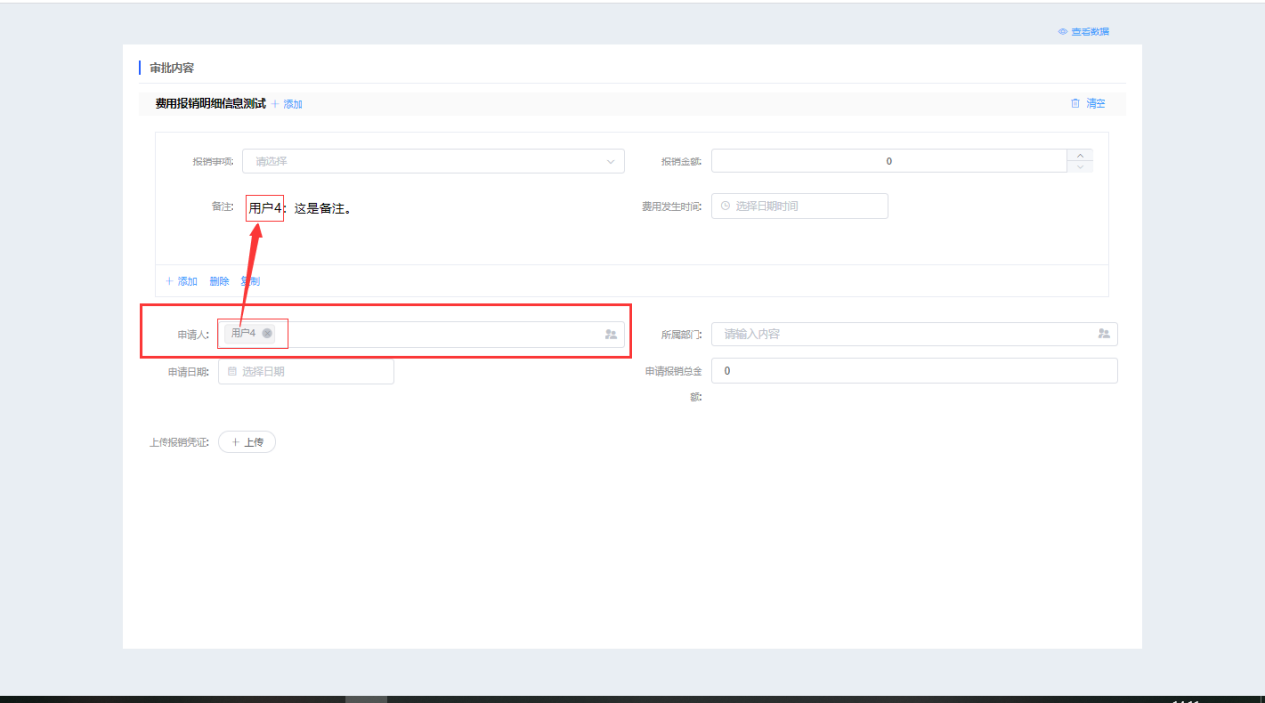Click the 费用报销明细信息测试 title
The image size is (1265, 703).
[210, 103]
